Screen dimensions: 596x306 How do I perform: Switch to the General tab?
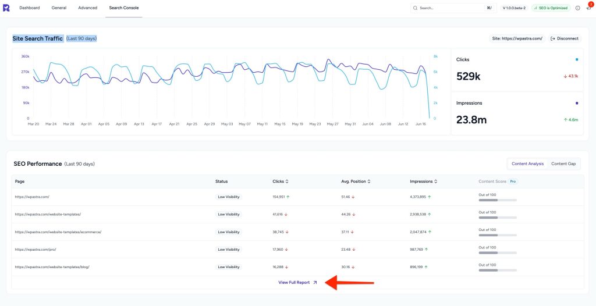click(x=59, y=8)
